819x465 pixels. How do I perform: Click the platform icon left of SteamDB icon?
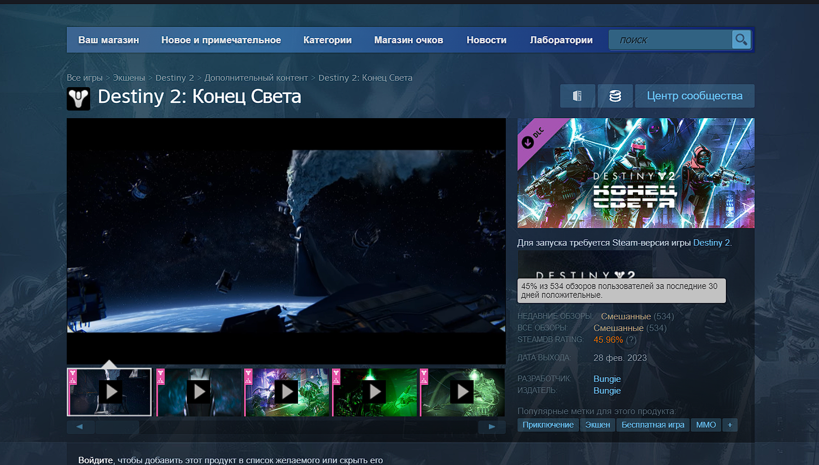point(578,95)
